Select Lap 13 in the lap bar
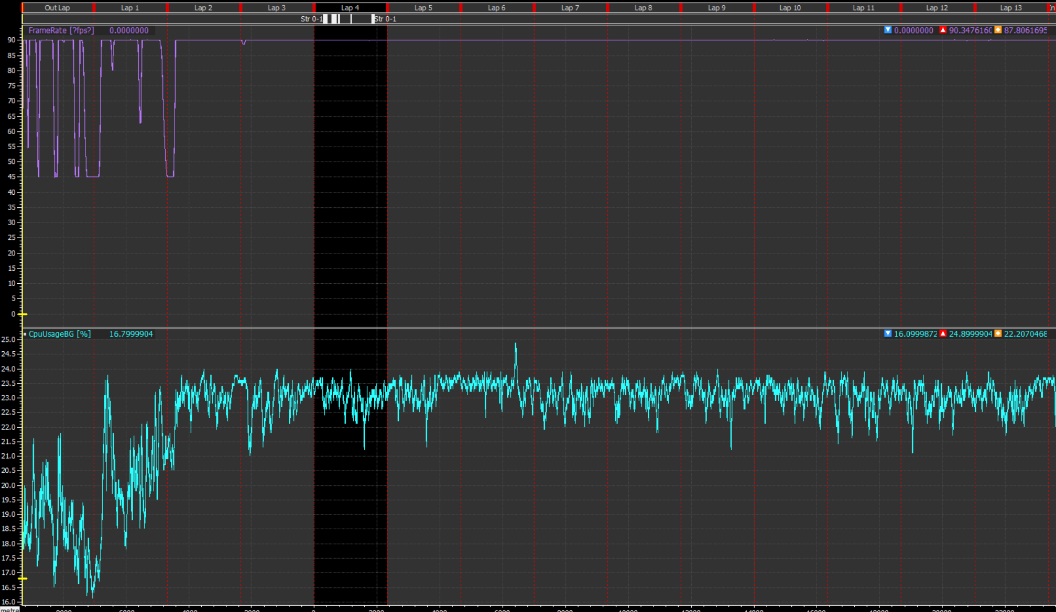This screenshot has height=612, width=1056. (x=1011, y=8)
